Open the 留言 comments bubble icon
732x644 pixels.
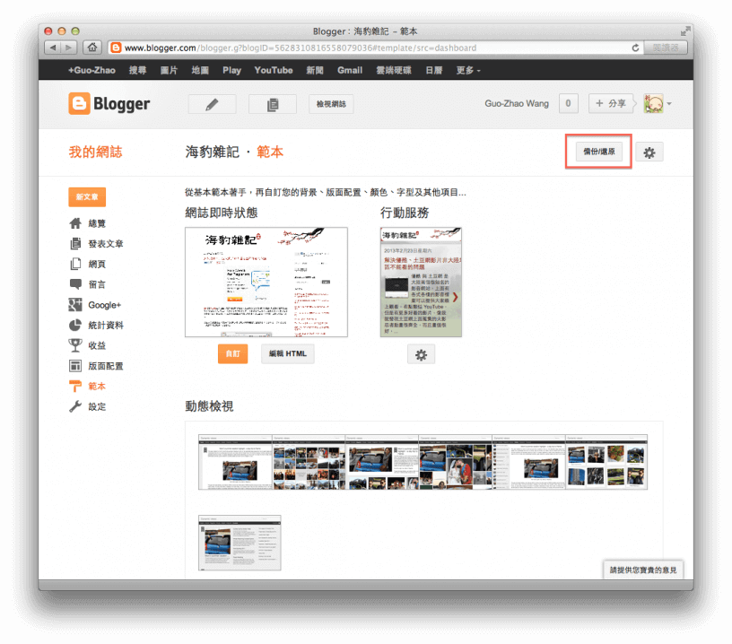click(x=75, y=284)
